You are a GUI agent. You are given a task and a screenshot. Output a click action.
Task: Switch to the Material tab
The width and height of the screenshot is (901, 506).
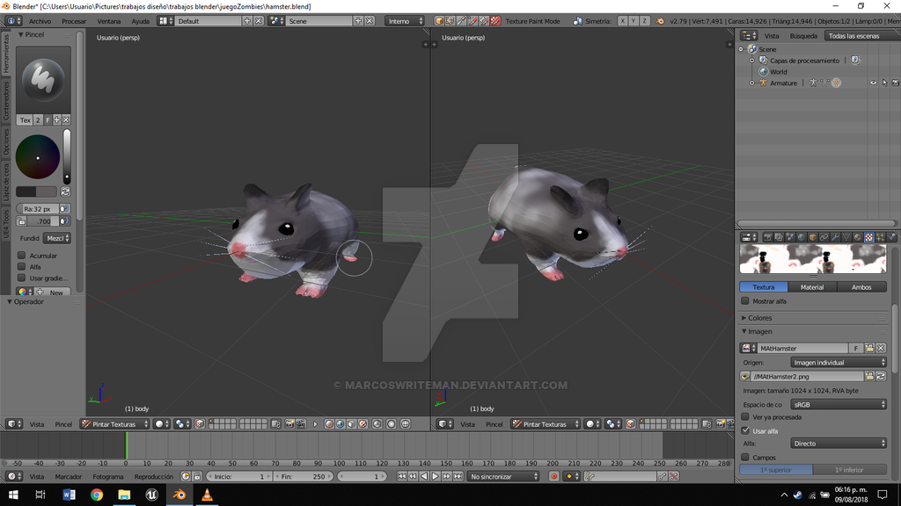(812, 287)
